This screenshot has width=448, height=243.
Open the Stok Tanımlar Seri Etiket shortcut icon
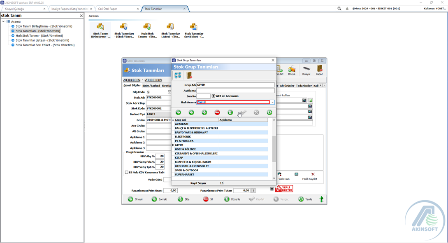(194, 30)
